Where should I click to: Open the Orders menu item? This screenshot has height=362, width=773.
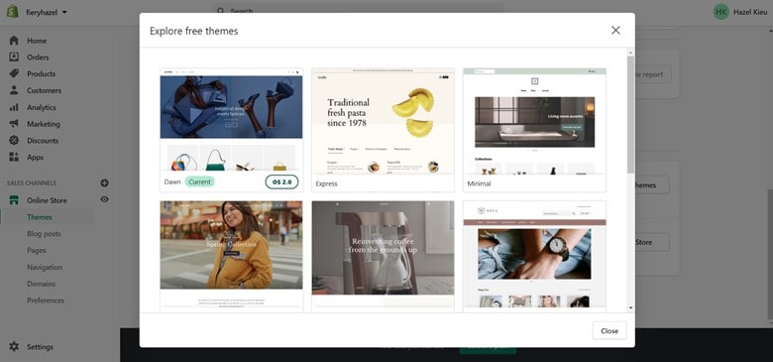[x=38, y=58]
